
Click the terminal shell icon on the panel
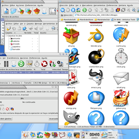point(77,135)
